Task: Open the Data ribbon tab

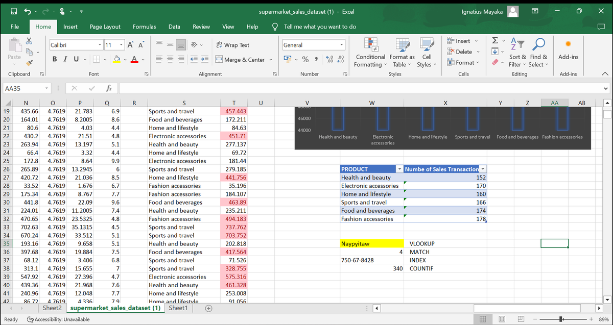Action: (174, 27)
